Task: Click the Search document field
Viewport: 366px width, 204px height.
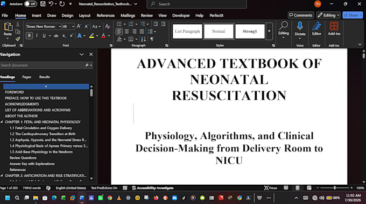Action: (x=46, y=65)
